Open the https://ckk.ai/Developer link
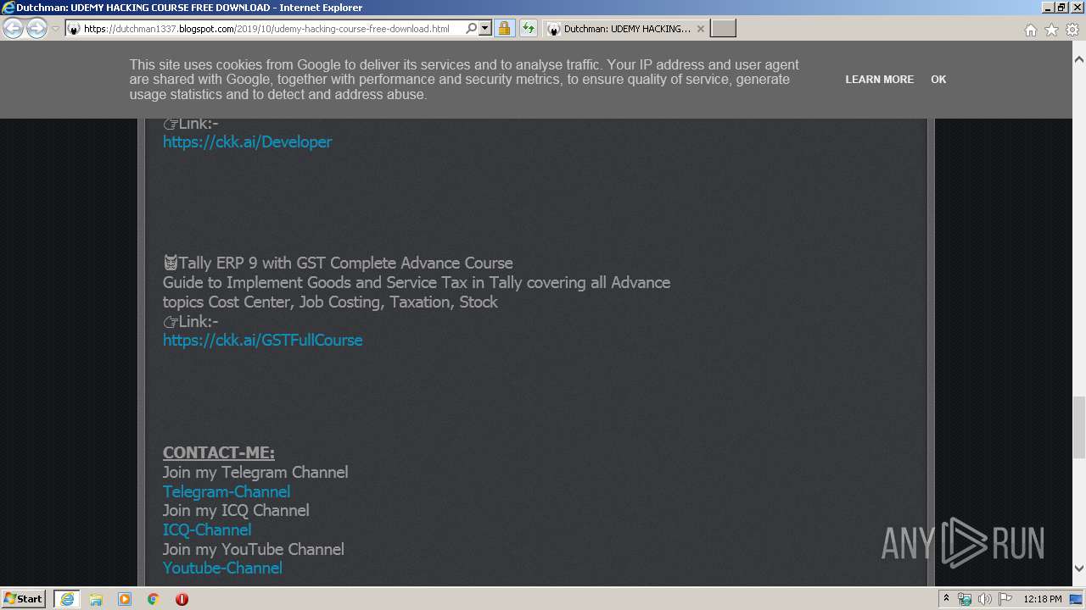 247,142
